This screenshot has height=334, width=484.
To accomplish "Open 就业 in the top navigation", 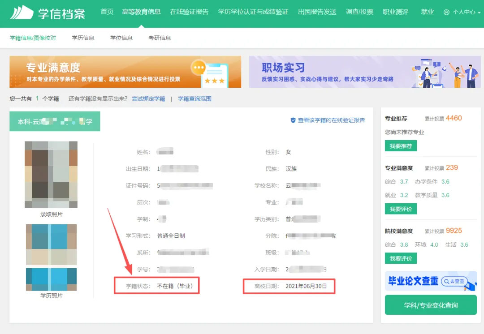I will coord(428,12).
